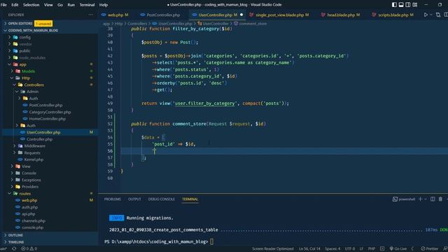Open the View menu

pyautogui.click(x=48, y=5)
